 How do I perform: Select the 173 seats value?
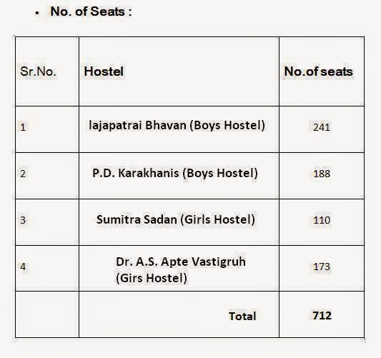[x=322, y=267]
